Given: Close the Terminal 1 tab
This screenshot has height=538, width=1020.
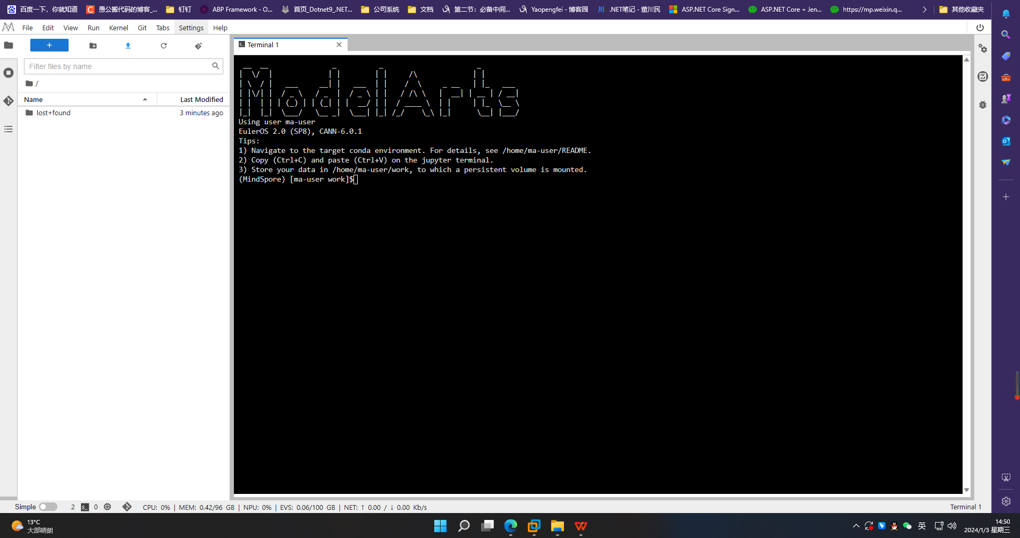Looking at the screenshot, I should point(339,45).
